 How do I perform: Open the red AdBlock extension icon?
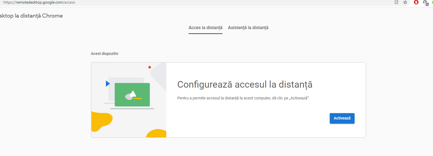(x=416, y=2)
